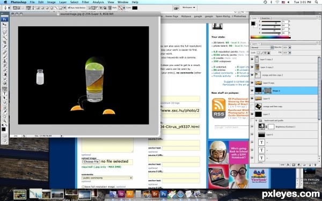Viewport: 322px width, 201px height.
Task: Click the Friends activity link
Action: (x=222, y=76)
